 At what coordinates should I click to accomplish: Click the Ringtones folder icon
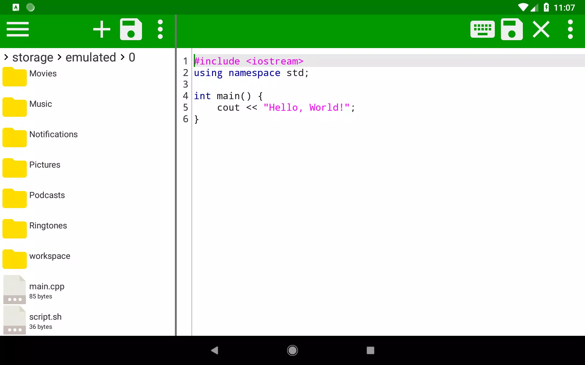15,229
